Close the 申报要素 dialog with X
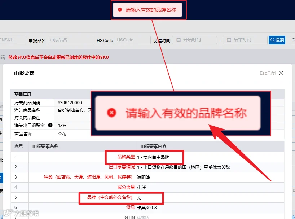The image size is (295, 219). coord(281,73)
